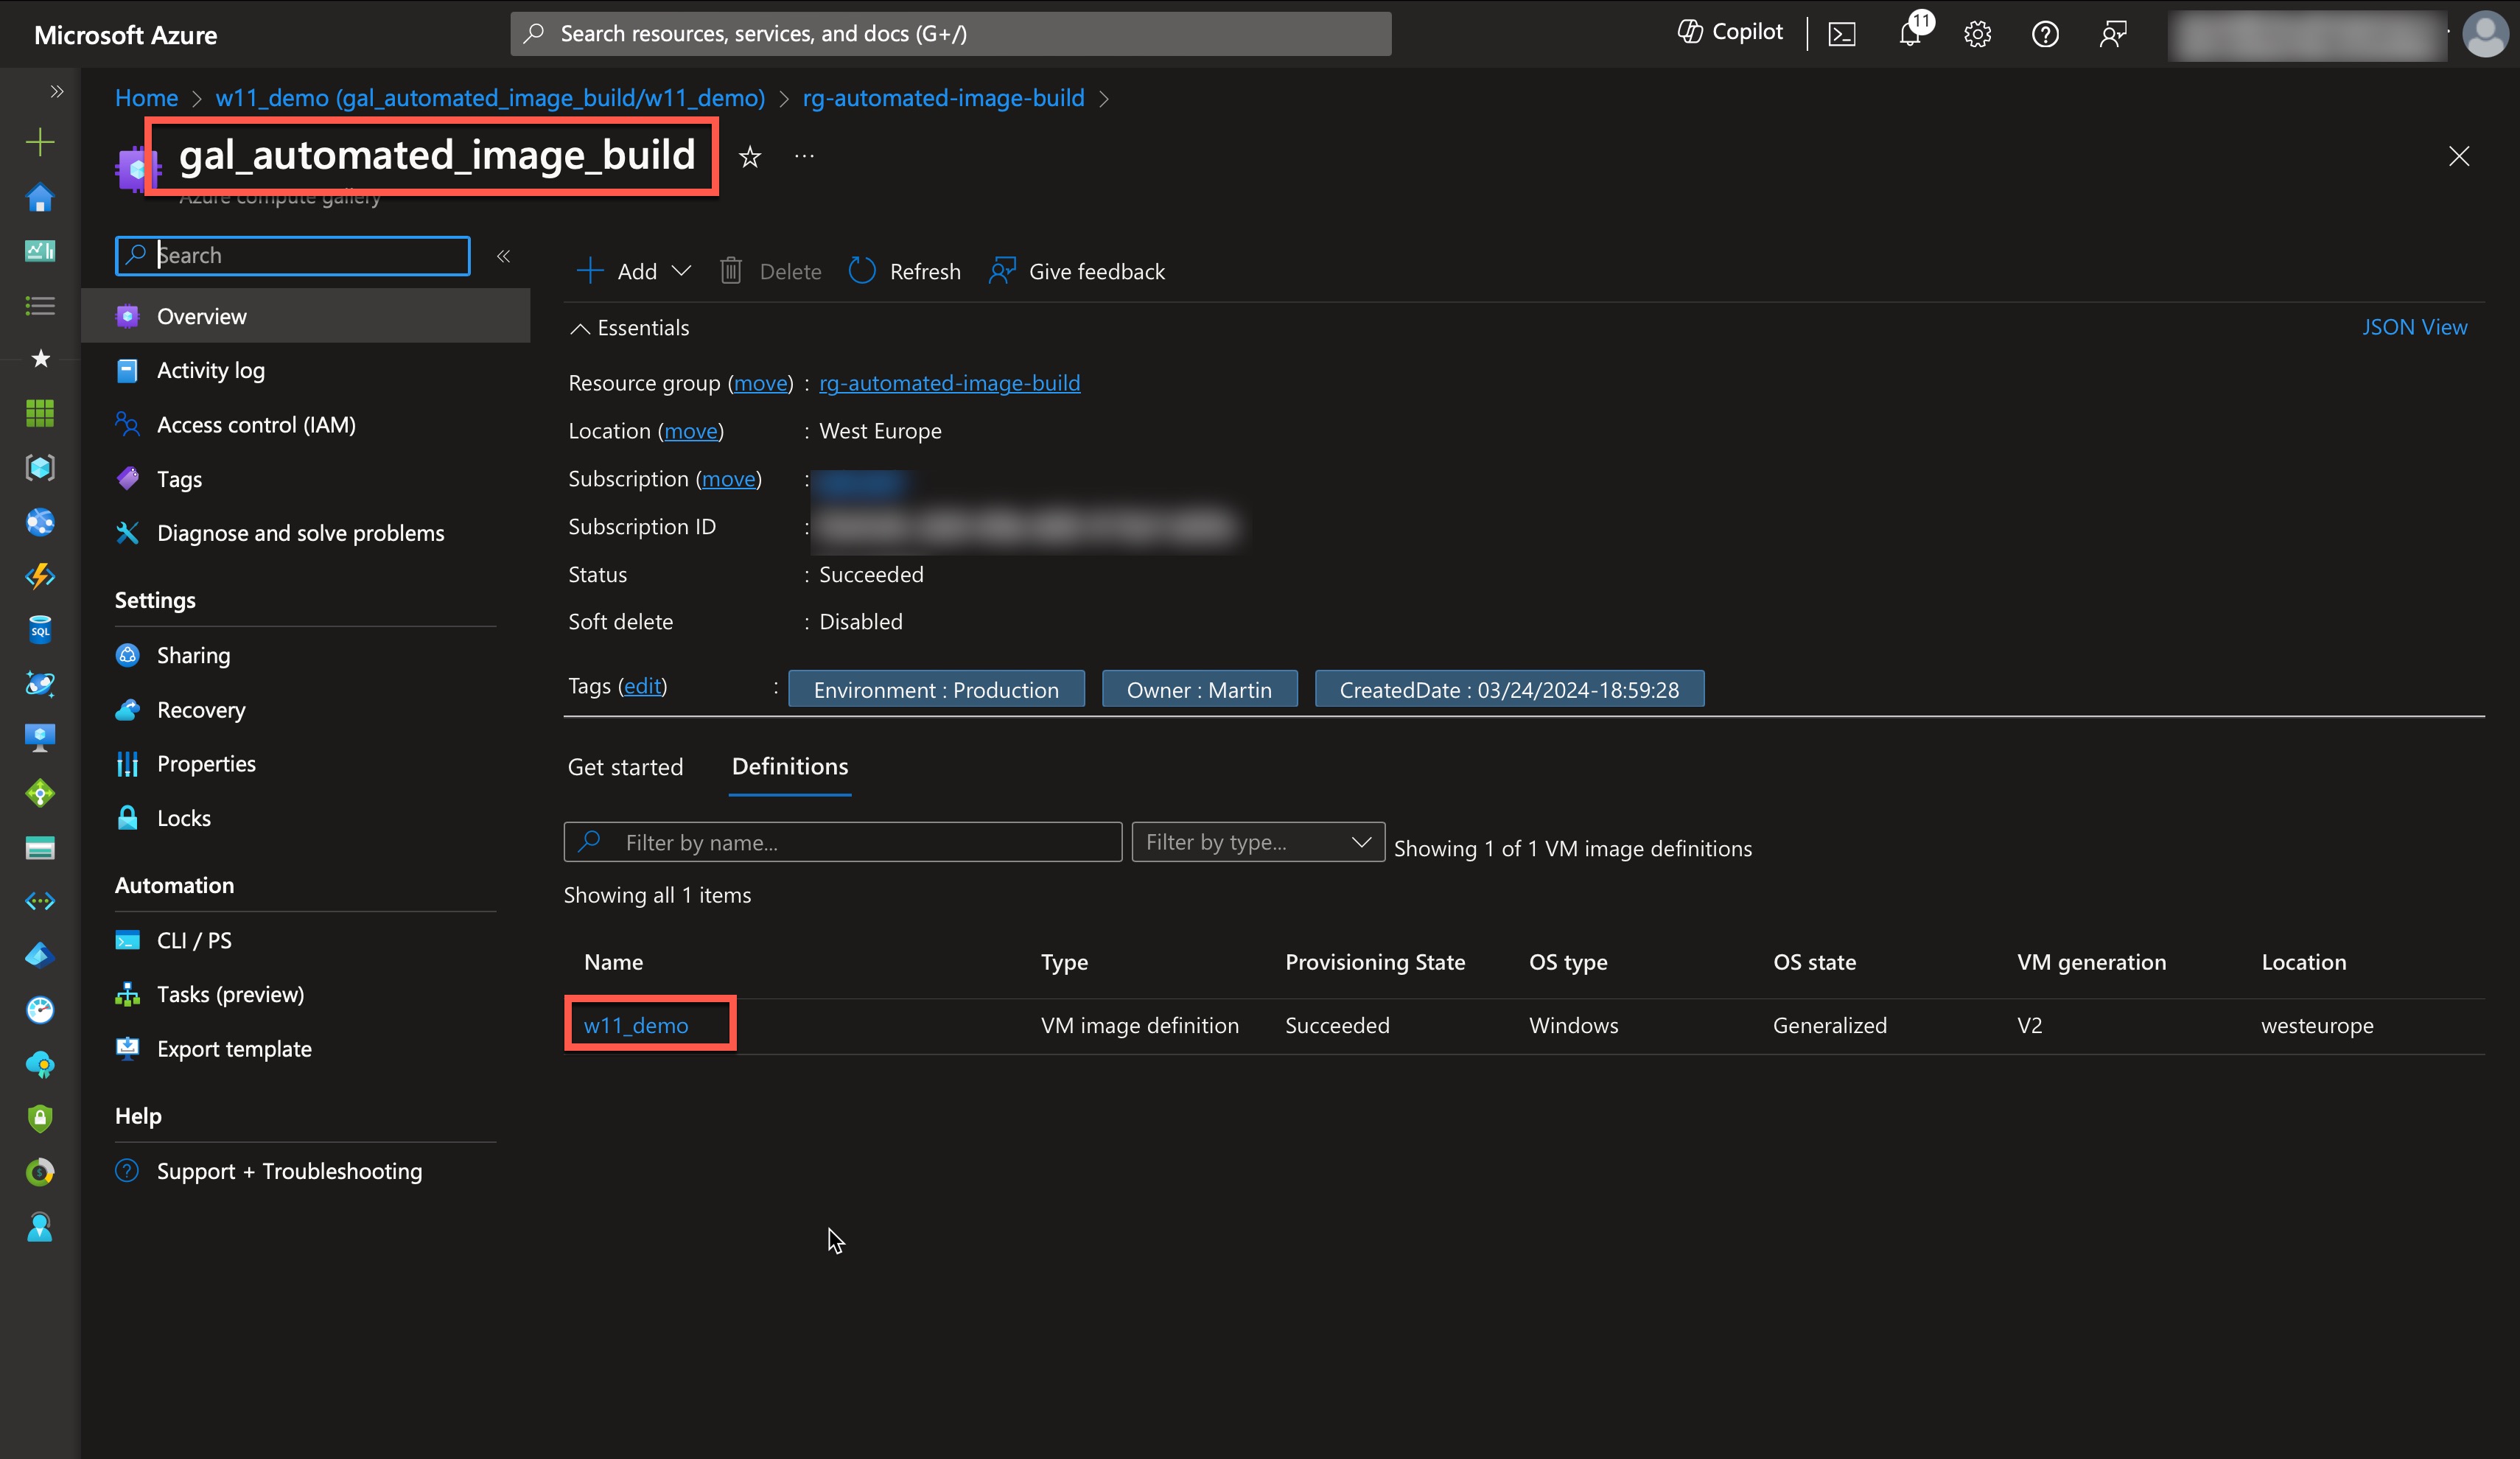Sort by the Provisioning State column
Image resolution: width=2520 pixels, height=1459 pixels.
(1375, 962)
